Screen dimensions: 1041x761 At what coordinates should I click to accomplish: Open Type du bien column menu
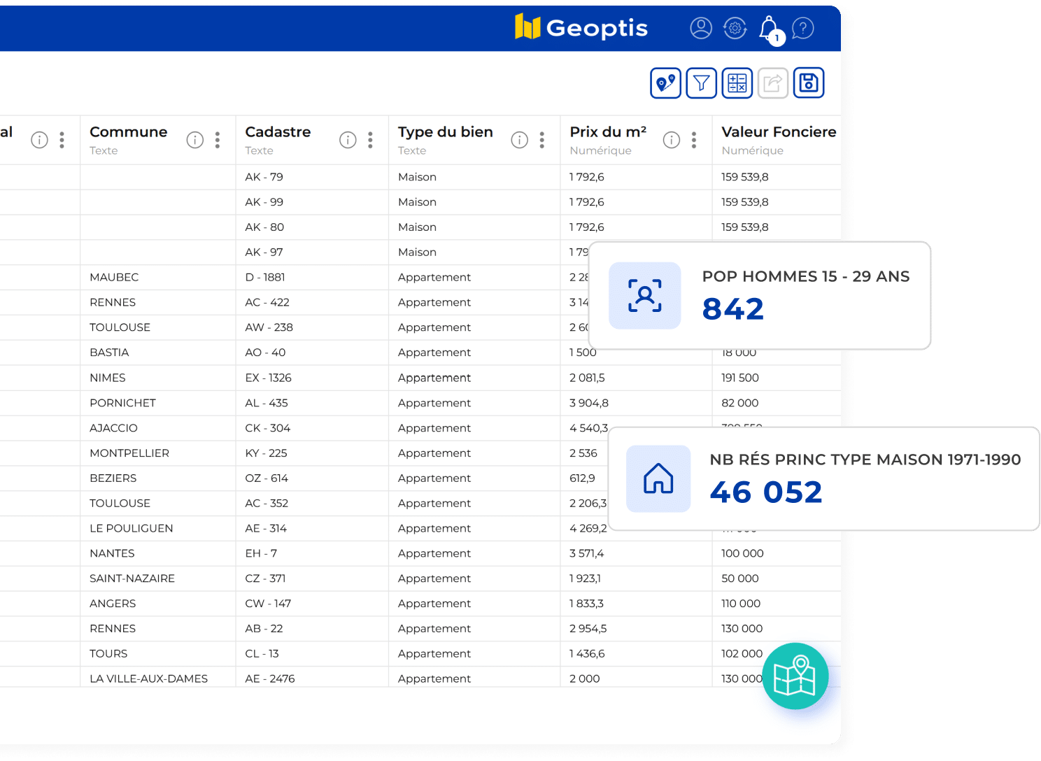[x=542, y=140]
